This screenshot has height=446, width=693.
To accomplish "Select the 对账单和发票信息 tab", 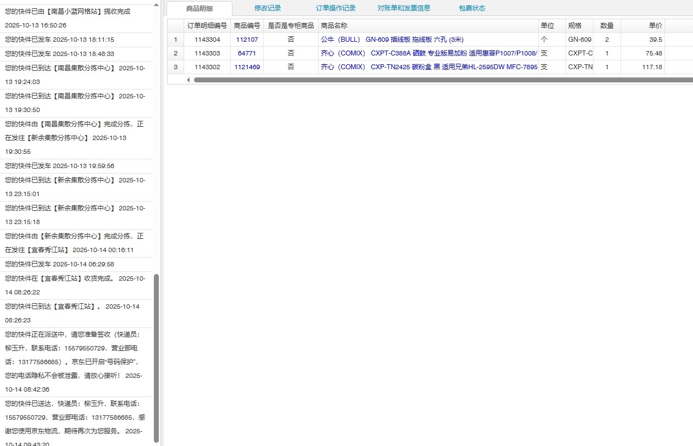I will [404, 8].
